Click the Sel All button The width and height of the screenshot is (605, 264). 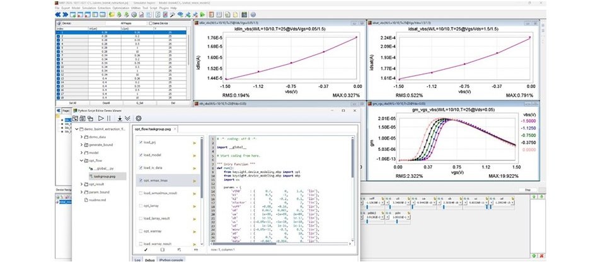(x=72, y=102)
